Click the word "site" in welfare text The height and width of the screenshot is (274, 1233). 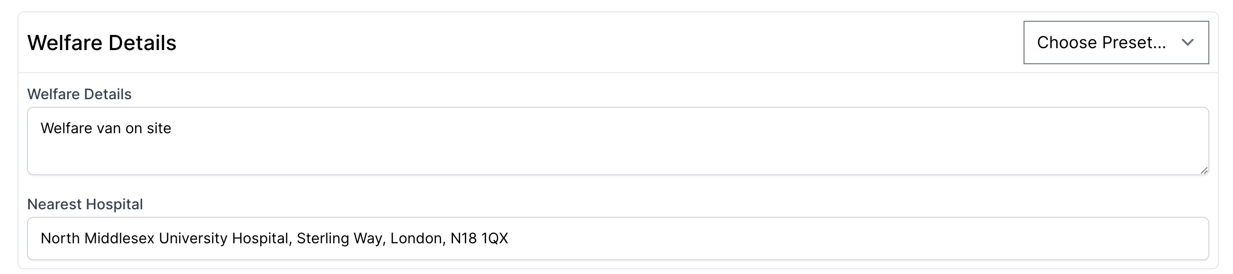coord(159,128)
